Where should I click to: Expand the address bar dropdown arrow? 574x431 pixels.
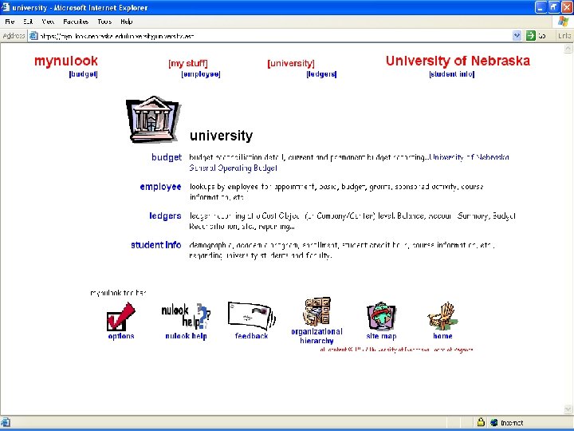(x=517, y=36)
